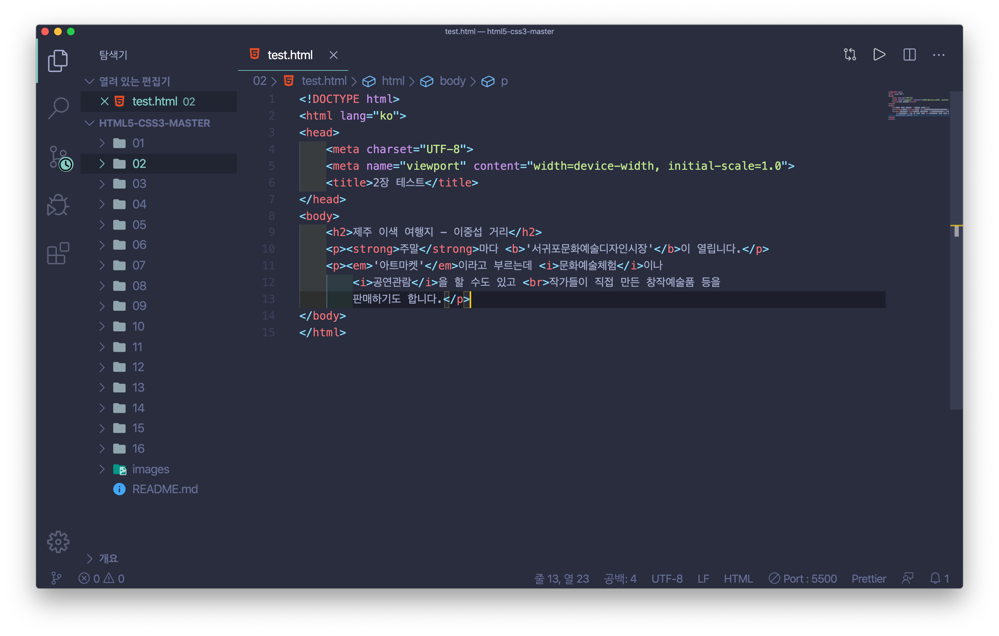Open changes compare icon in toolbar
Viewport: 999px width, 636px height.
click(850, 55)
